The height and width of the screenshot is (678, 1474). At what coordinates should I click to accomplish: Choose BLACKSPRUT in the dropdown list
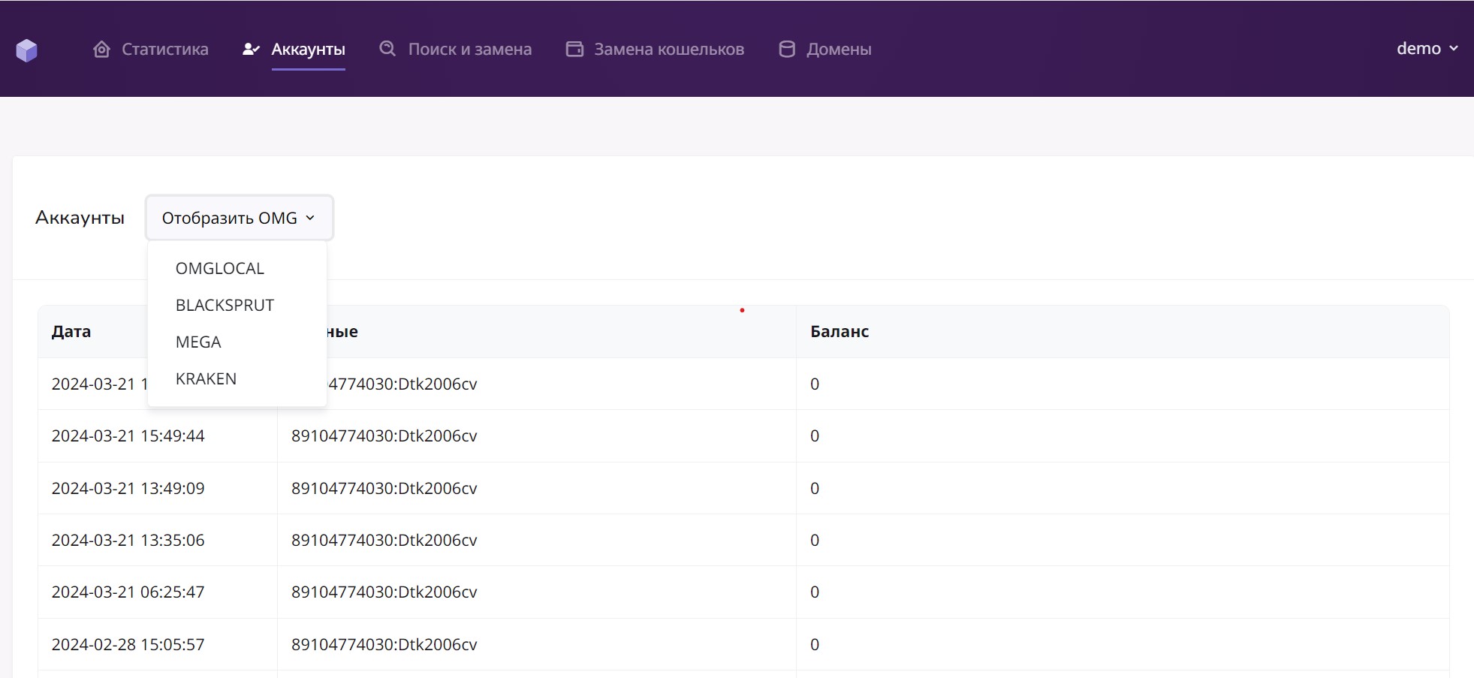click(225, 306)
